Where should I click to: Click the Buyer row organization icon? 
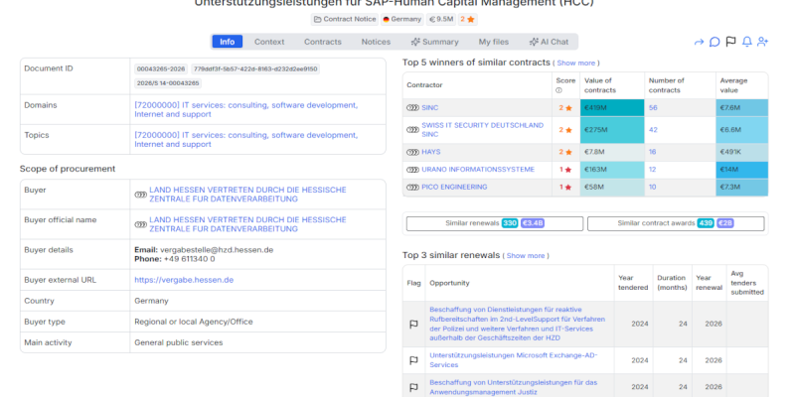(x=140, y=195)
